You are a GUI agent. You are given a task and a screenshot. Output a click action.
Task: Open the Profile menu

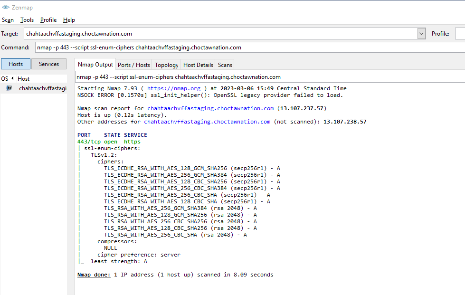tap(48, 20)
